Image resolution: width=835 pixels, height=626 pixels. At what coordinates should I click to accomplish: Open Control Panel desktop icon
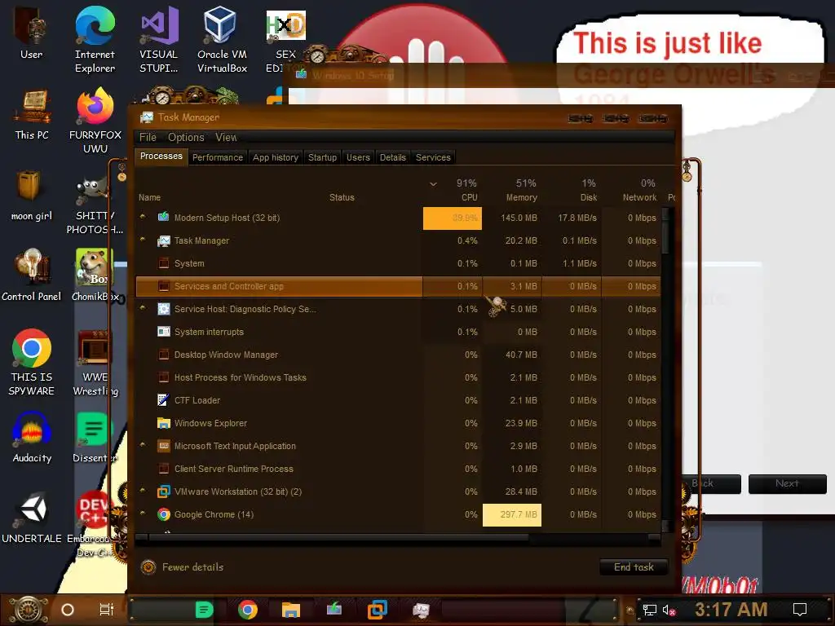click(x=32, y=276)
